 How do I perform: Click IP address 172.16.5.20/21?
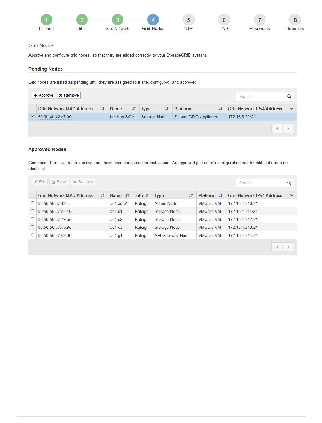click(243, 117)
